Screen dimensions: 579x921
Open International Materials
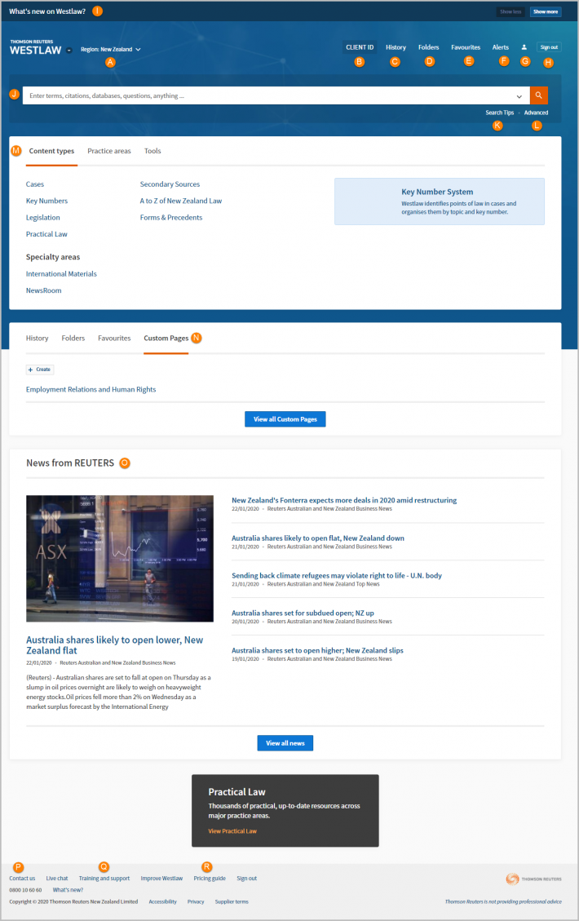(61, 274)
